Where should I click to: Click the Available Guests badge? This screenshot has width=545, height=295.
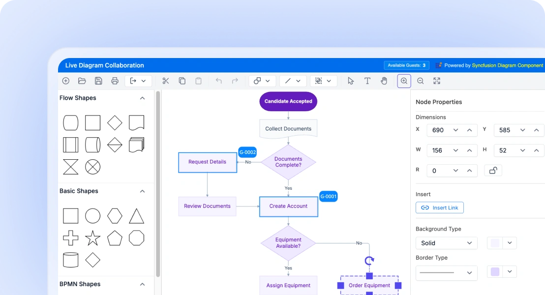tap(406, 65)
